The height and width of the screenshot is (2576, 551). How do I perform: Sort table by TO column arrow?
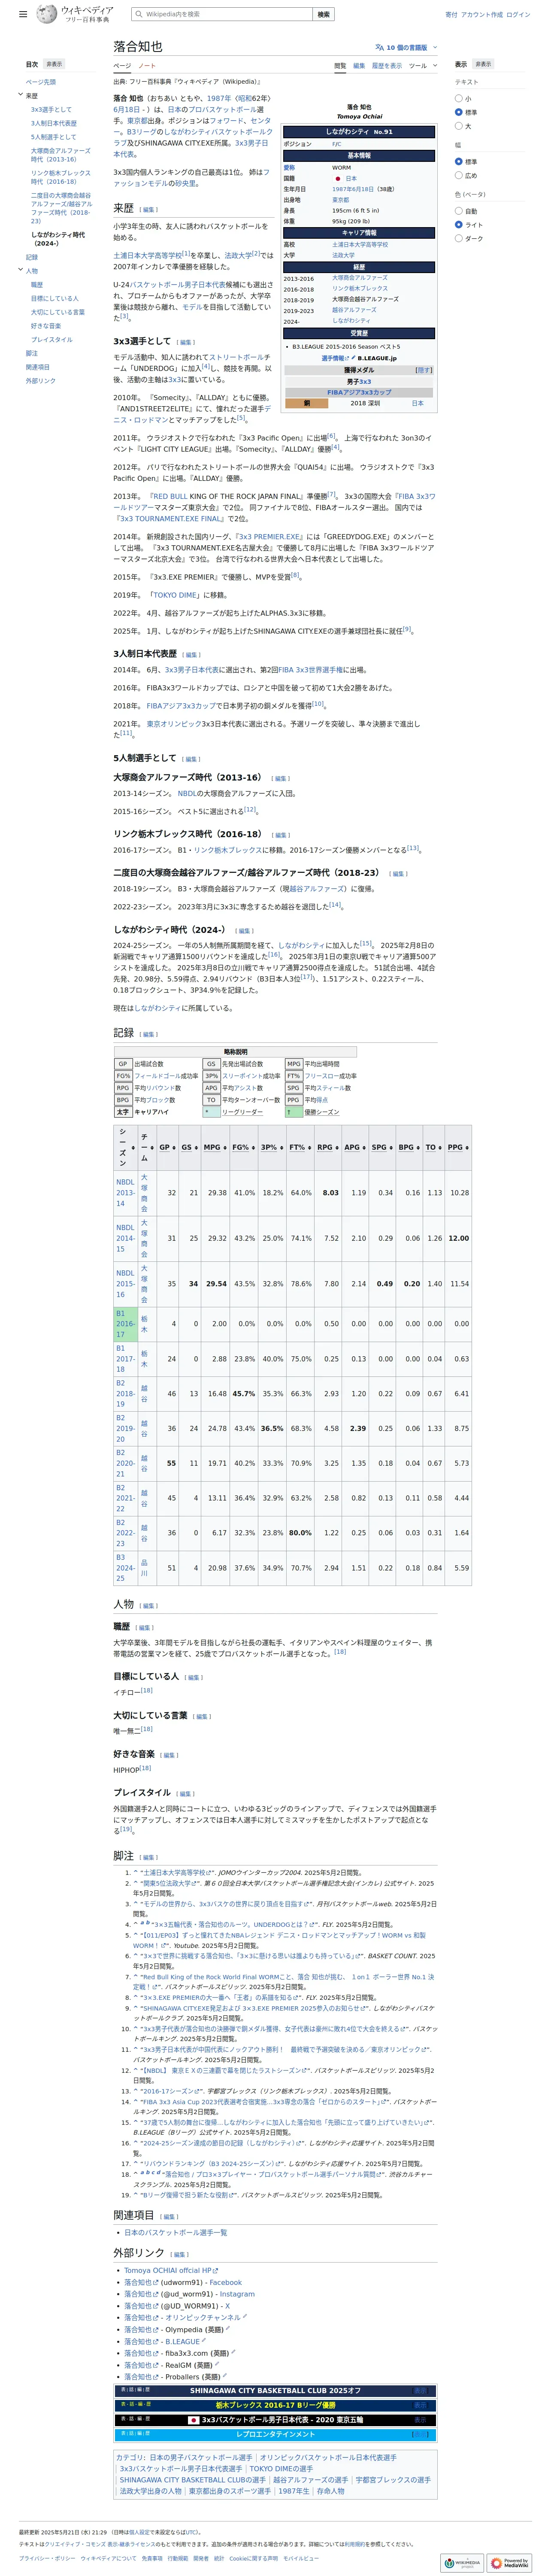[x=440, y=1147]
